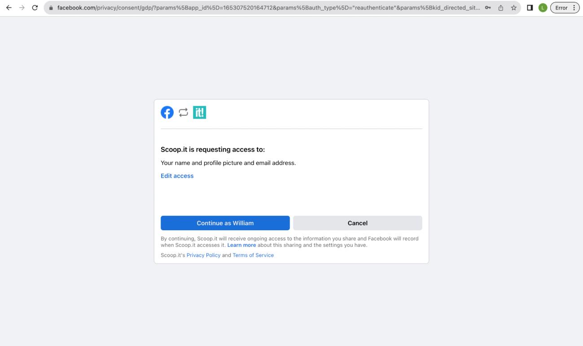Open the browser side panel
Viewport: 583px width, 346px height.
[x=530, y=8]
